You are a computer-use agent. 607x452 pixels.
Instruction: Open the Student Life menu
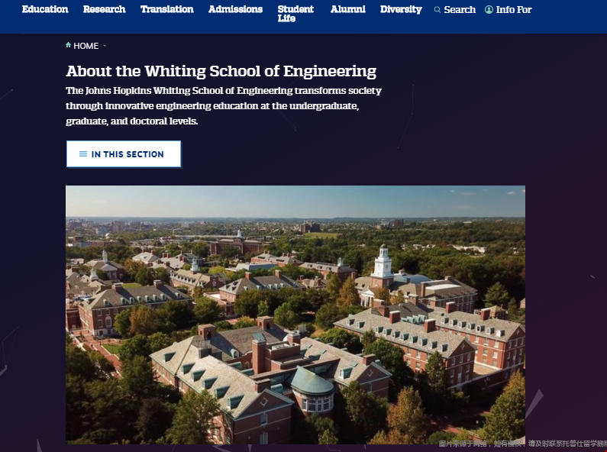(x=295, y=14)
